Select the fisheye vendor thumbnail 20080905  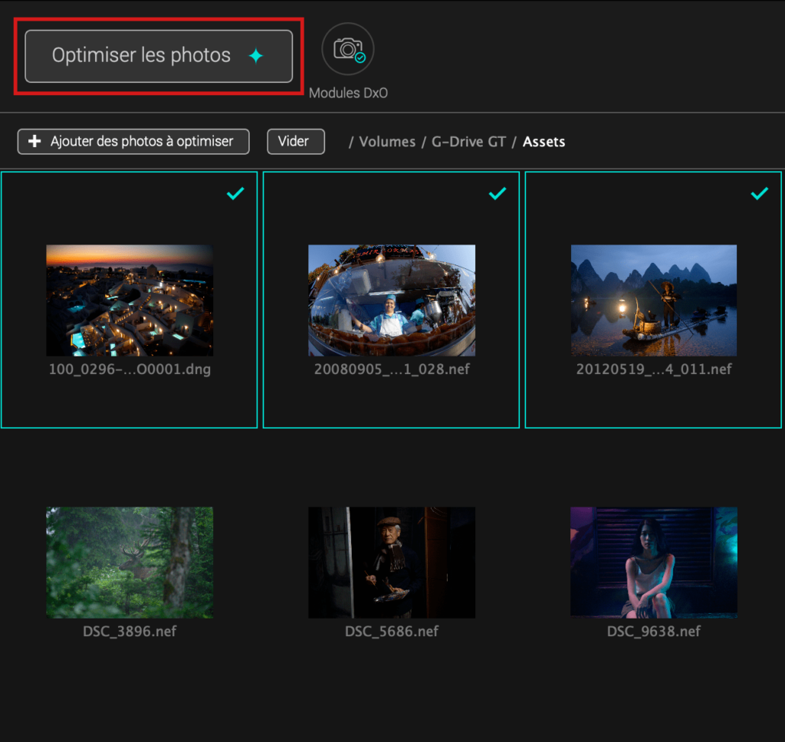pyautogui.click(x=392, y=300)
